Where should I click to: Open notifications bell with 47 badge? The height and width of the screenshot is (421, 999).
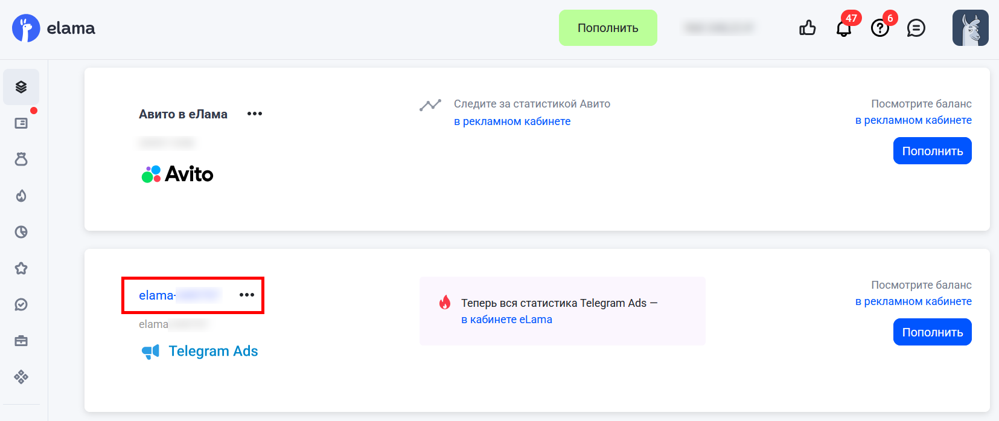(843, 28)
